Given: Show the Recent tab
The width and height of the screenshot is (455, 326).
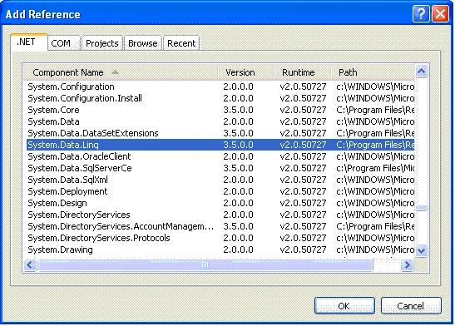Looking at the screenshot, I should (181, 43).
